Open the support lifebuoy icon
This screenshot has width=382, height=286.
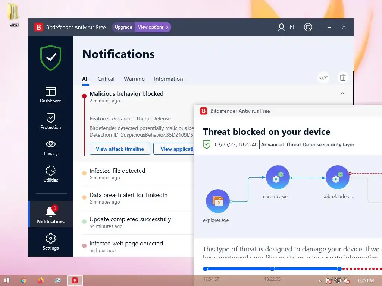coord(308,27)
